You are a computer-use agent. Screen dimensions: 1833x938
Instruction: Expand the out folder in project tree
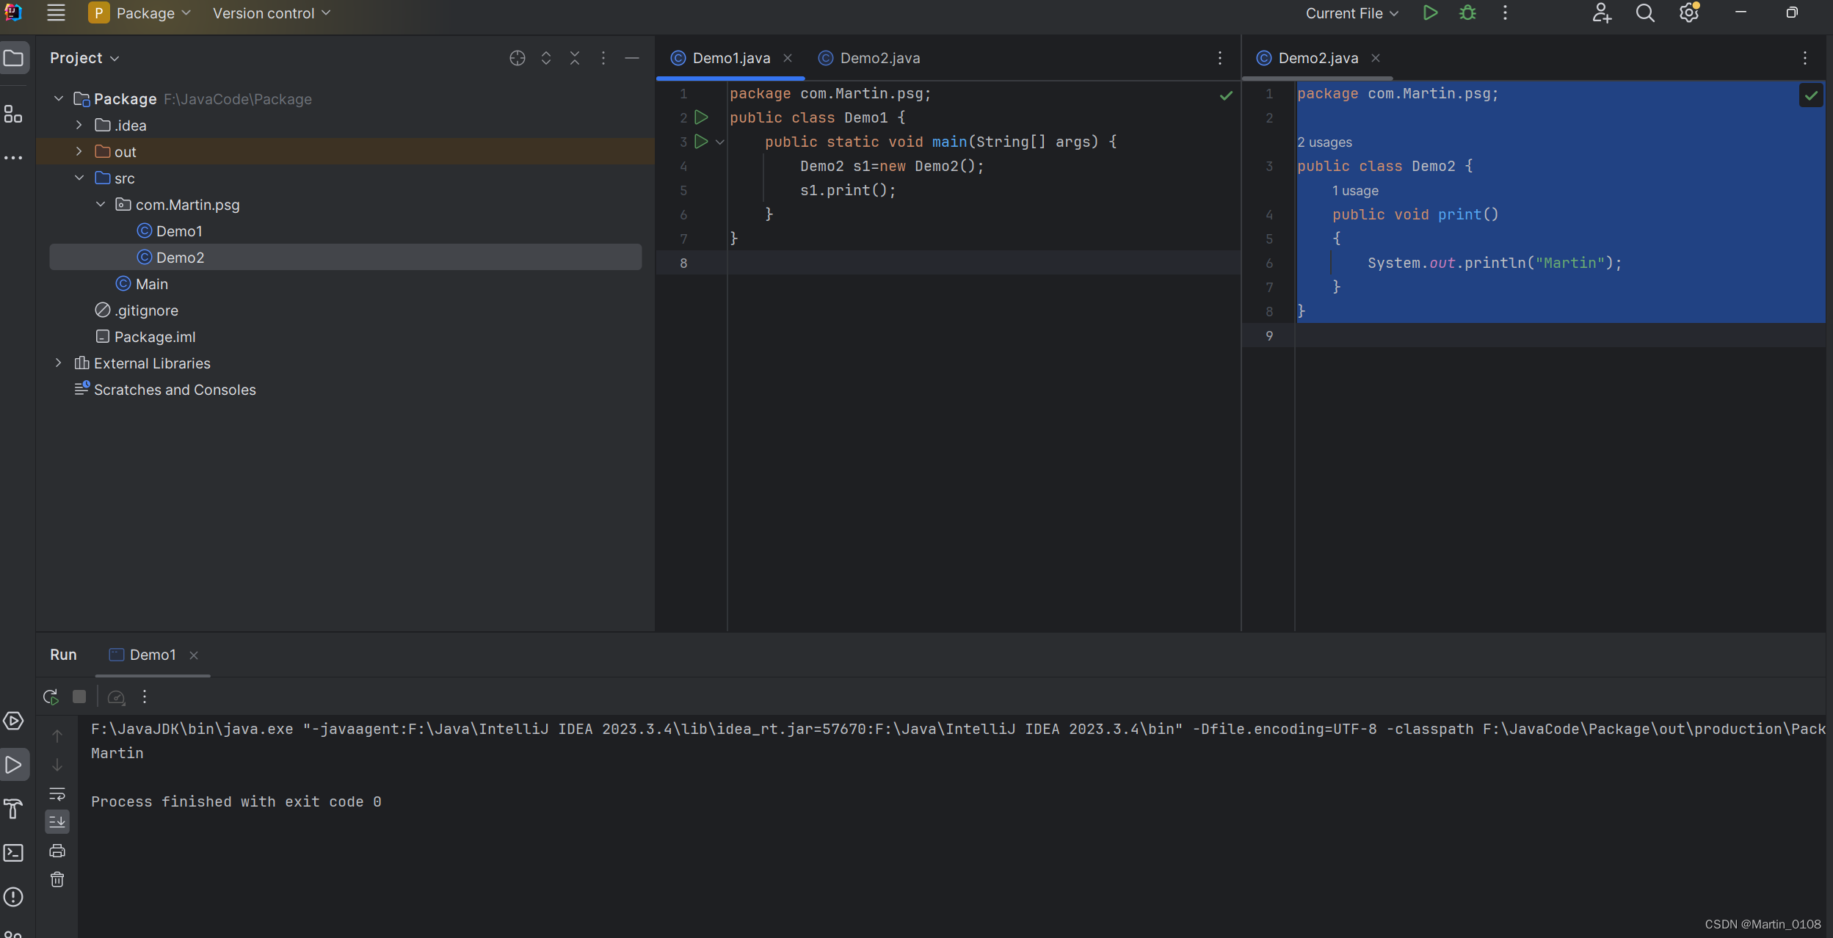79,151
